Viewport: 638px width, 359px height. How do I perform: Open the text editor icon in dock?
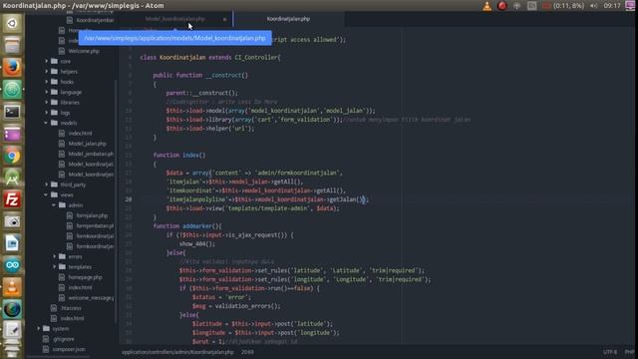click(12, 330)
